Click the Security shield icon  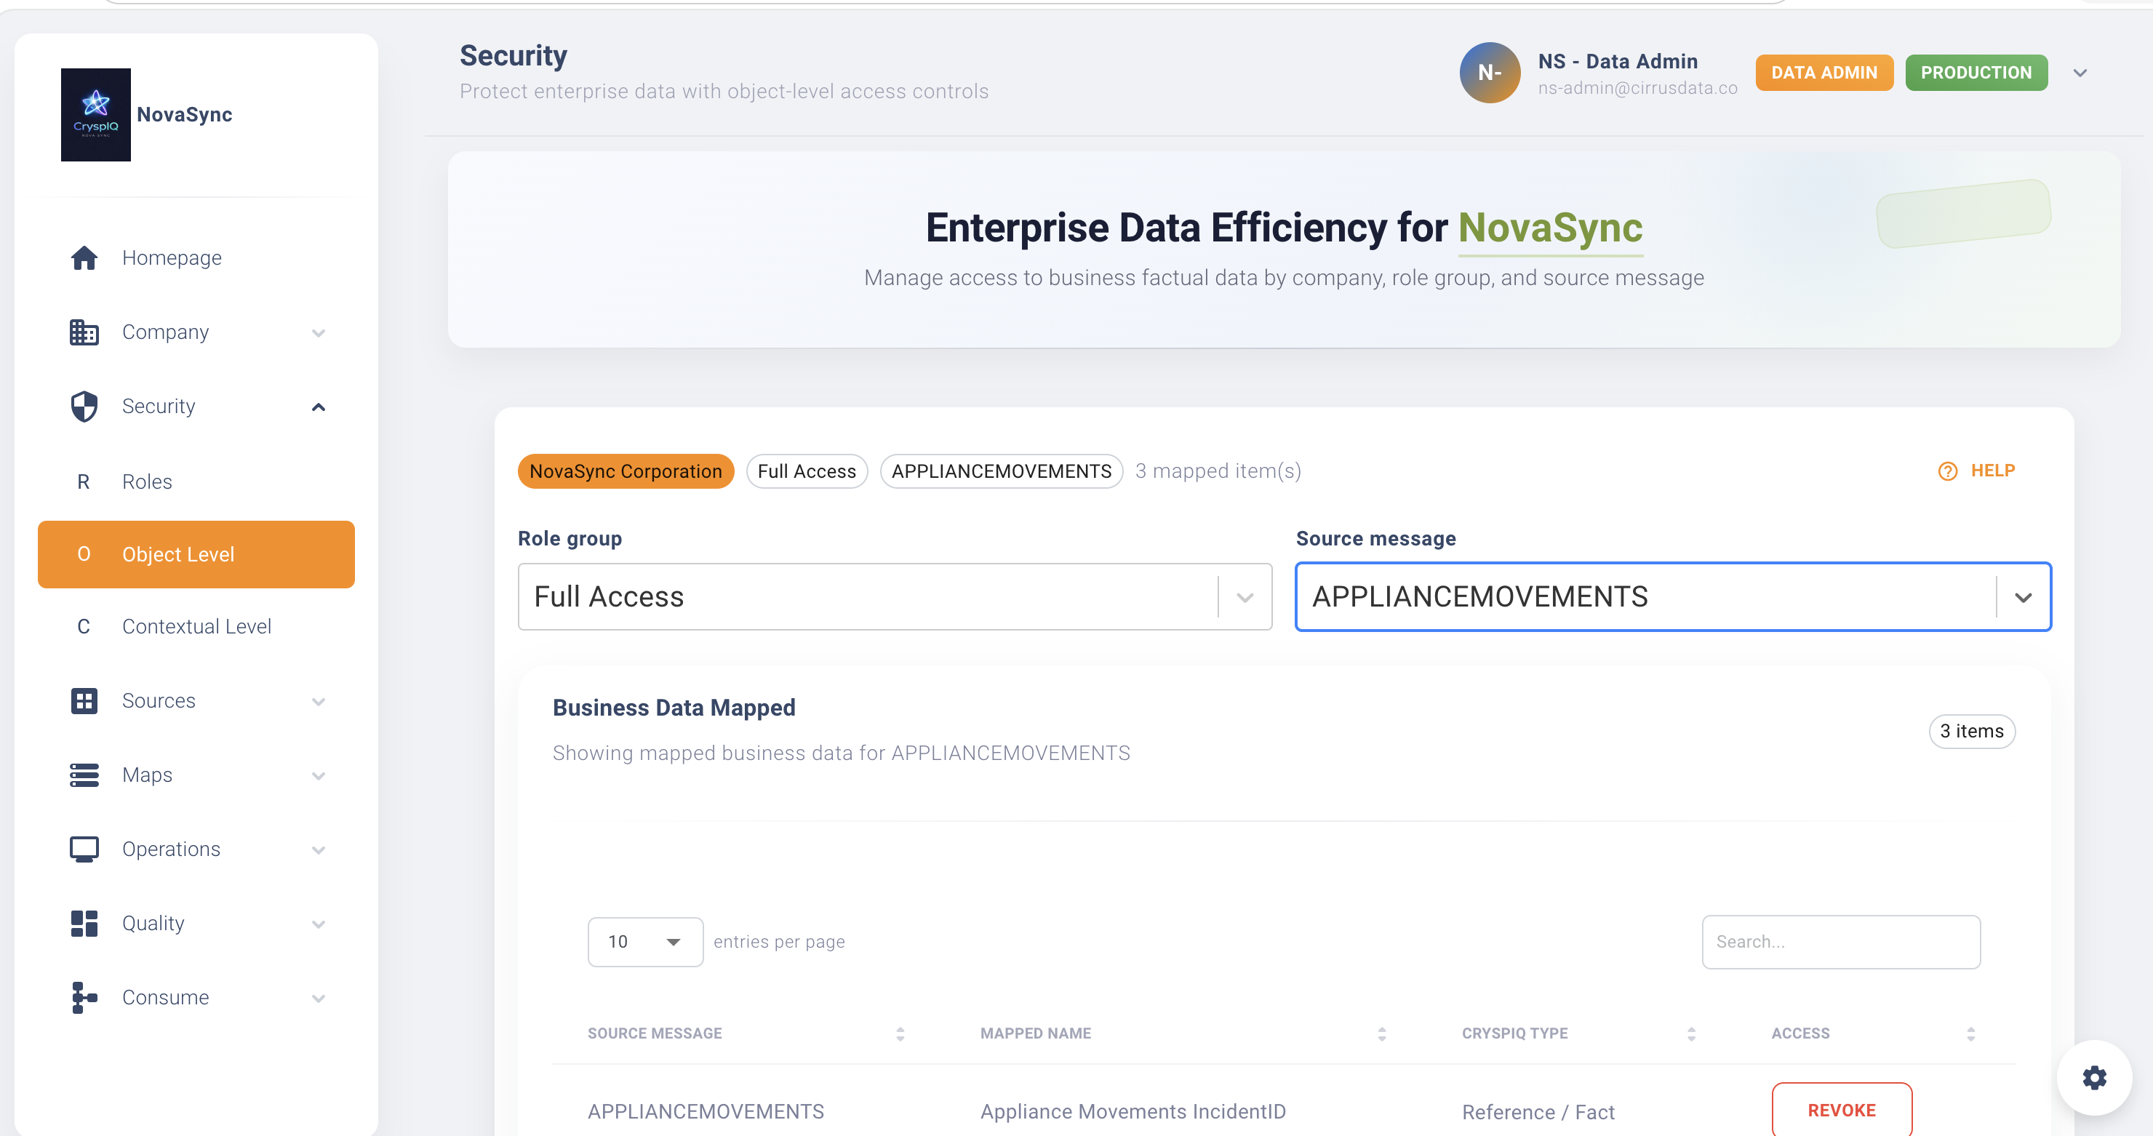[84, 407]
